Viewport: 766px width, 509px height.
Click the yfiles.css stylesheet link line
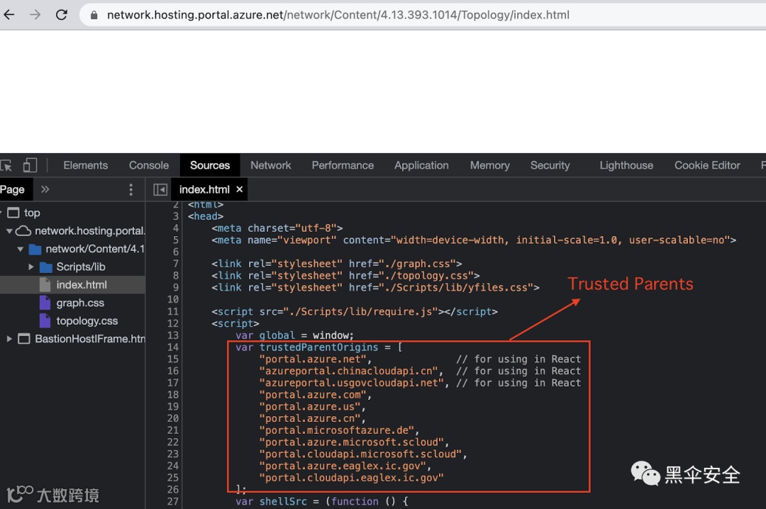(375, 288)
